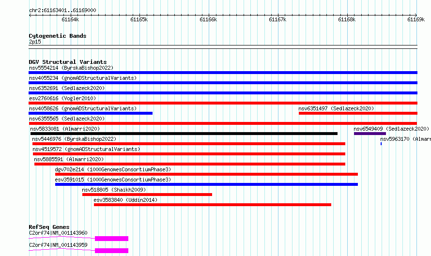Open C2orf74|NM_001143959 gene label
The height and width of the screenshot is (256, 431).
click(x=58, y=245)
